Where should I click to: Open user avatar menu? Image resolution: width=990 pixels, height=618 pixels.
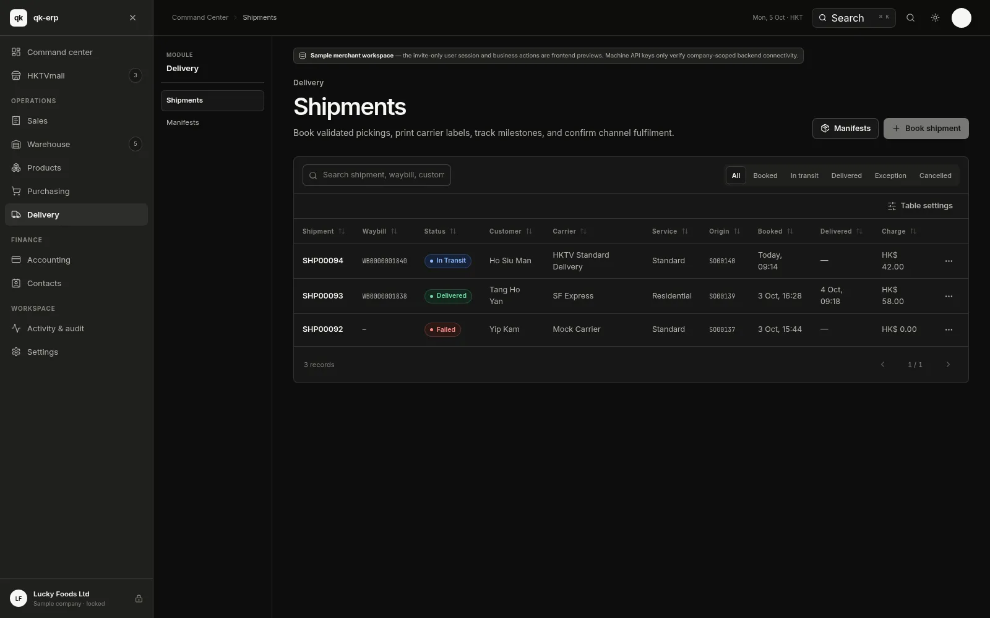pyautogui.click(x=961, y=18)
